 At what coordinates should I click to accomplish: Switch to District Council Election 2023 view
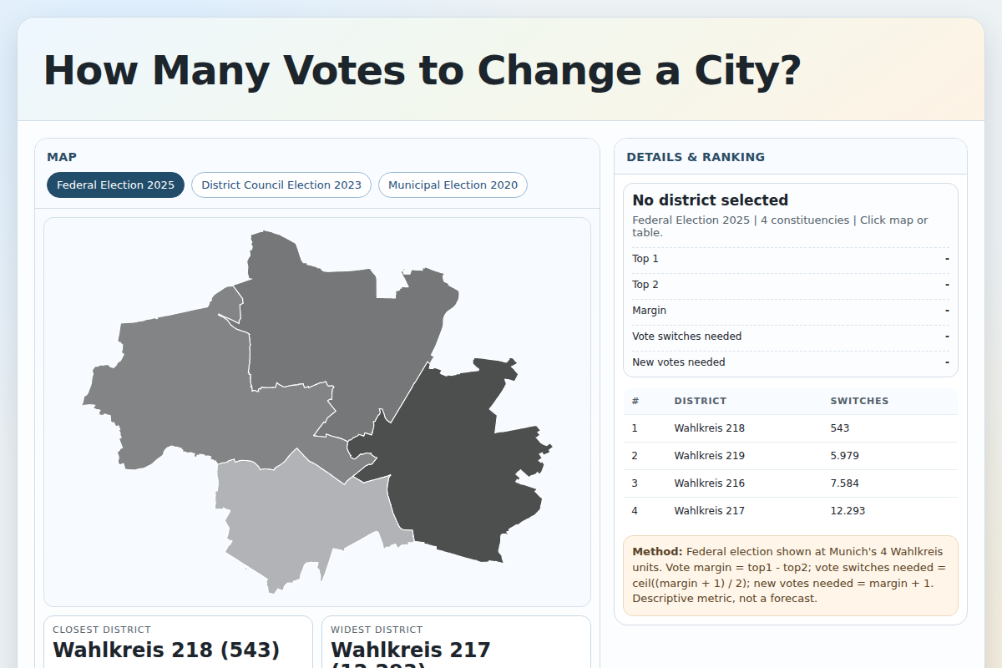point(281,185)
